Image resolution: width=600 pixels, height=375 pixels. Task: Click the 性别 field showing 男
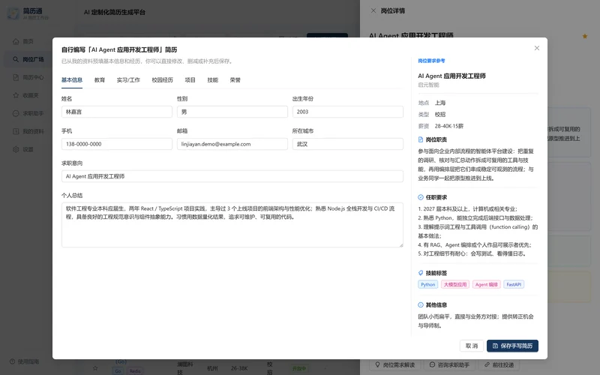pyautogui.click(x=232, y=112)
